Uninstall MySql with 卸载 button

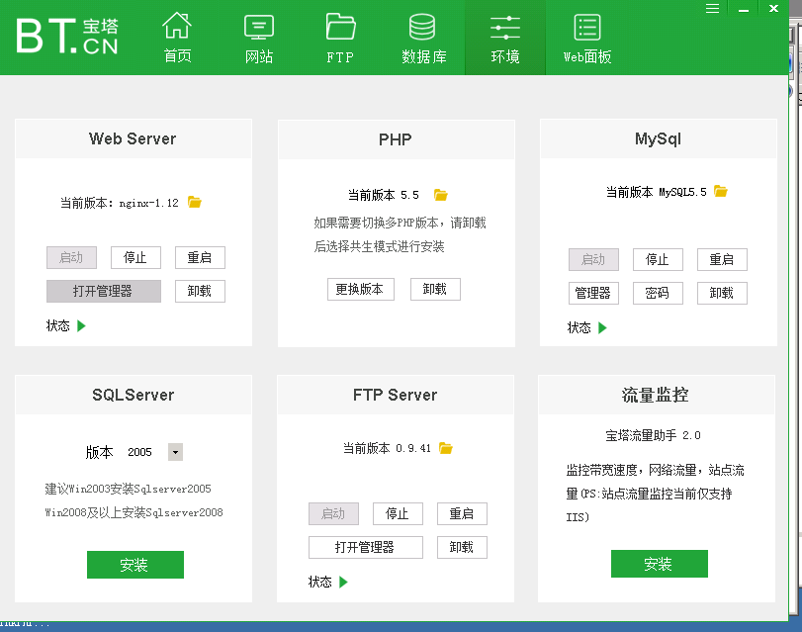pyautogui.click(x=722, y=293)
